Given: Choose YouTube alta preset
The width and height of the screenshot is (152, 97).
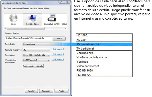Looking at the screenshot, I should 104,53.
